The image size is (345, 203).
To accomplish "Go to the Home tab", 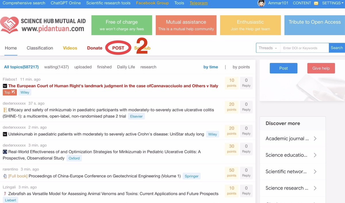I will [x=11, y=48].
